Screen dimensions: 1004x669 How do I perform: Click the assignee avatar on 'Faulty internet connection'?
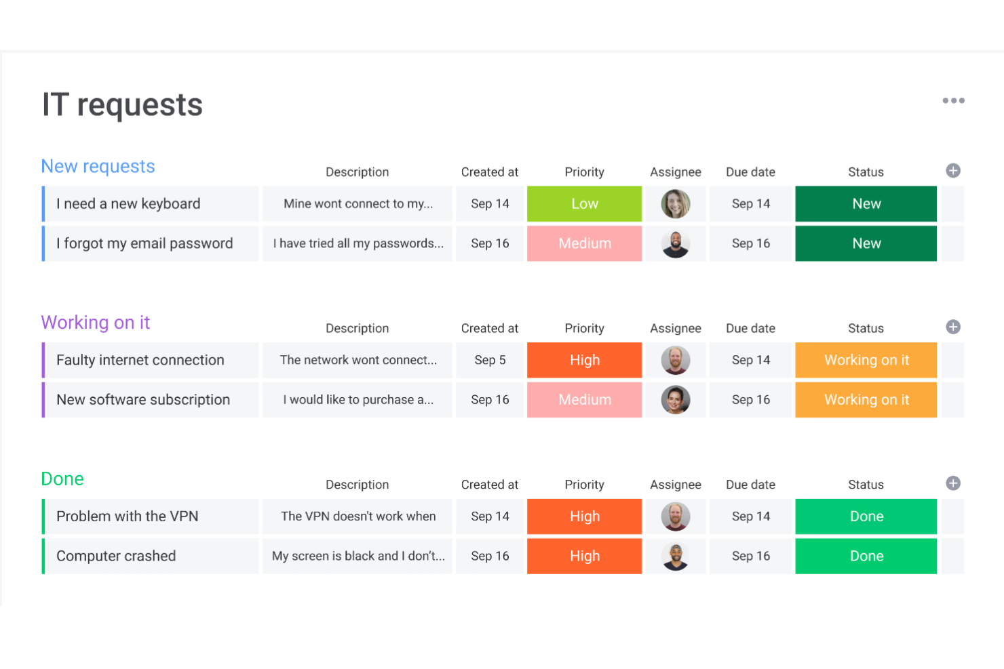pyautogui.click(x=675, y=360)
